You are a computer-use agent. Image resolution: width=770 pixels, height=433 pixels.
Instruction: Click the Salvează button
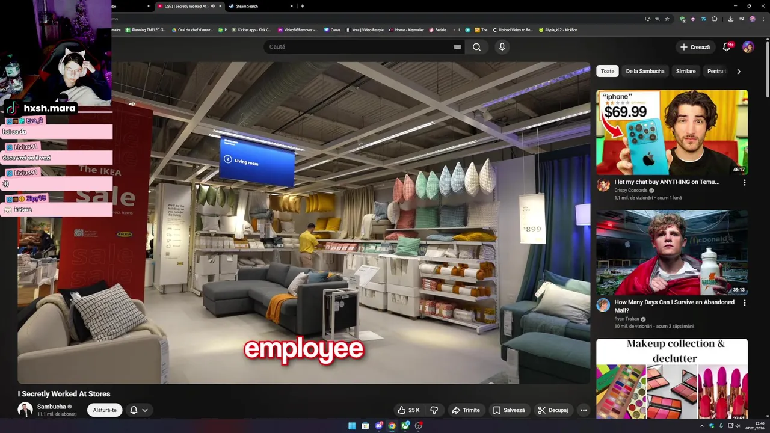[509, 410]
